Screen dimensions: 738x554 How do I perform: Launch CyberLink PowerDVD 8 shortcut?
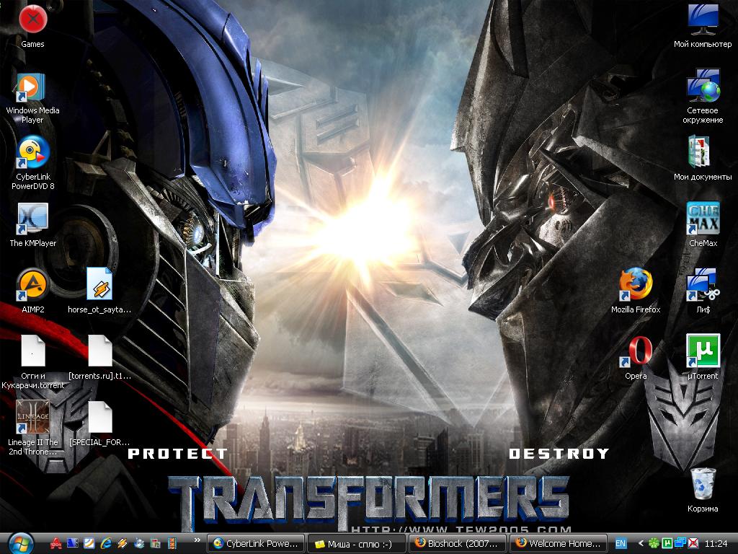(x=32, y=153)
